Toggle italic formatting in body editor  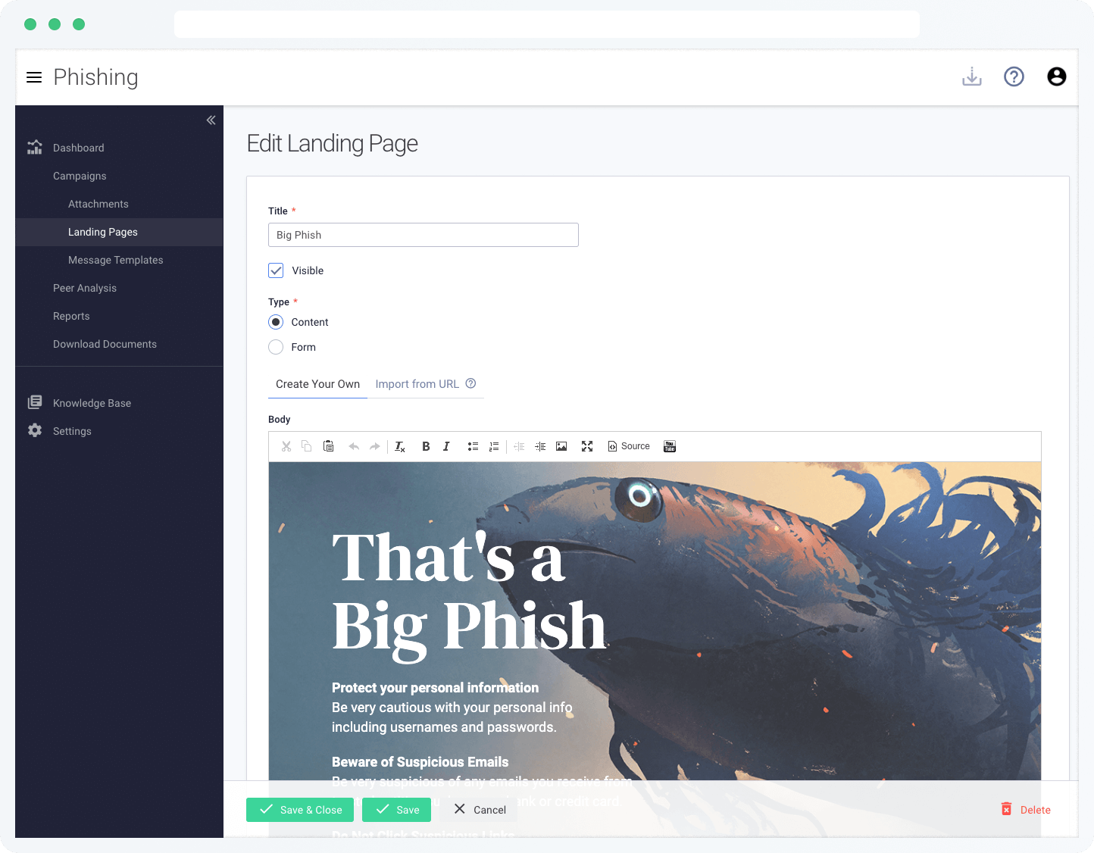[x=446, y=446]
